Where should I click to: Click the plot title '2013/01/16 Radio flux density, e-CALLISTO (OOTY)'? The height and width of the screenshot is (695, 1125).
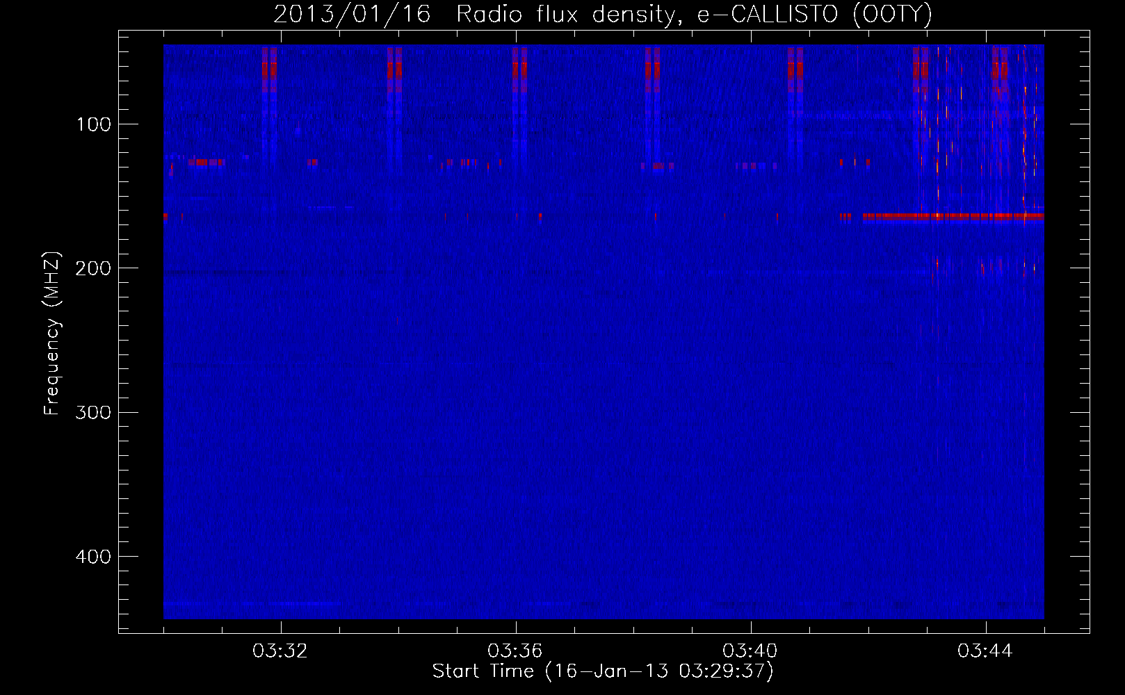[603, 14]
